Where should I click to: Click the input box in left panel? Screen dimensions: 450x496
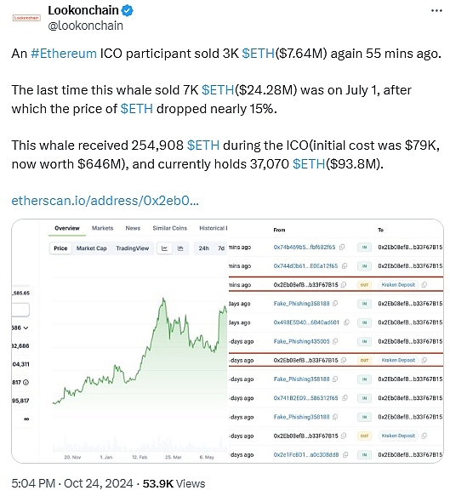tap(20, 310)
